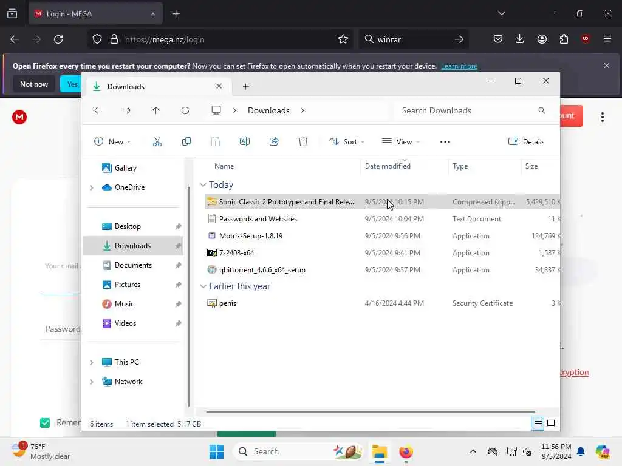Expand This PC tree node
622x466 pixels.
pos(92,362)
